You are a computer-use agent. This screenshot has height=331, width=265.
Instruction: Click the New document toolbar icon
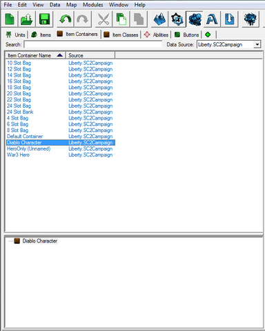point(10,19)
